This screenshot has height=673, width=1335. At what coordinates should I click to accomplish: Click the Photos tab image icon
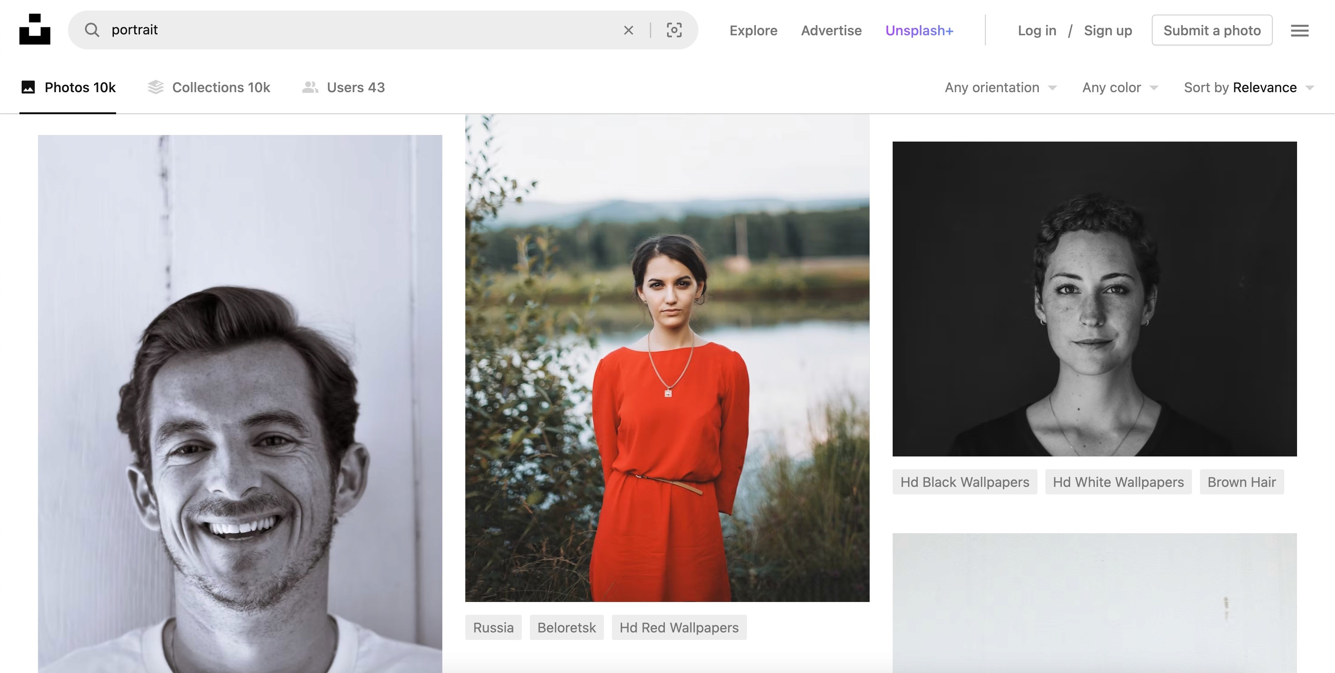pyautogui.click(x=28, y=87)
